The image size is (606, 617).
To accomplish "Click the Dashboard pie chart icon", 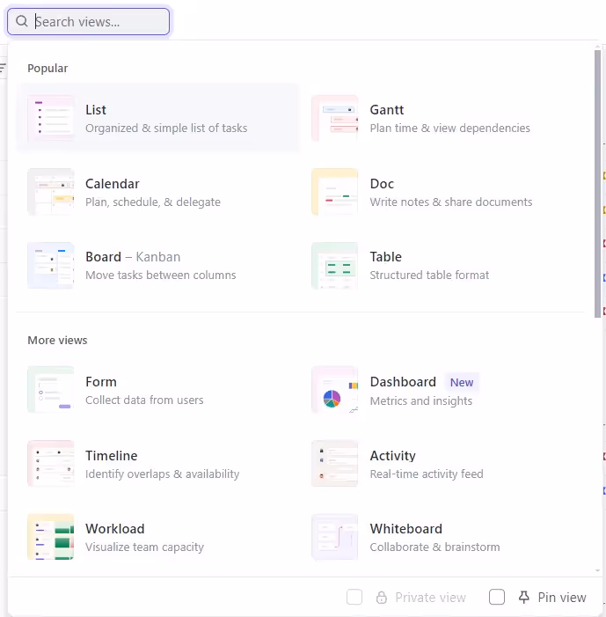I will point(333,398).
